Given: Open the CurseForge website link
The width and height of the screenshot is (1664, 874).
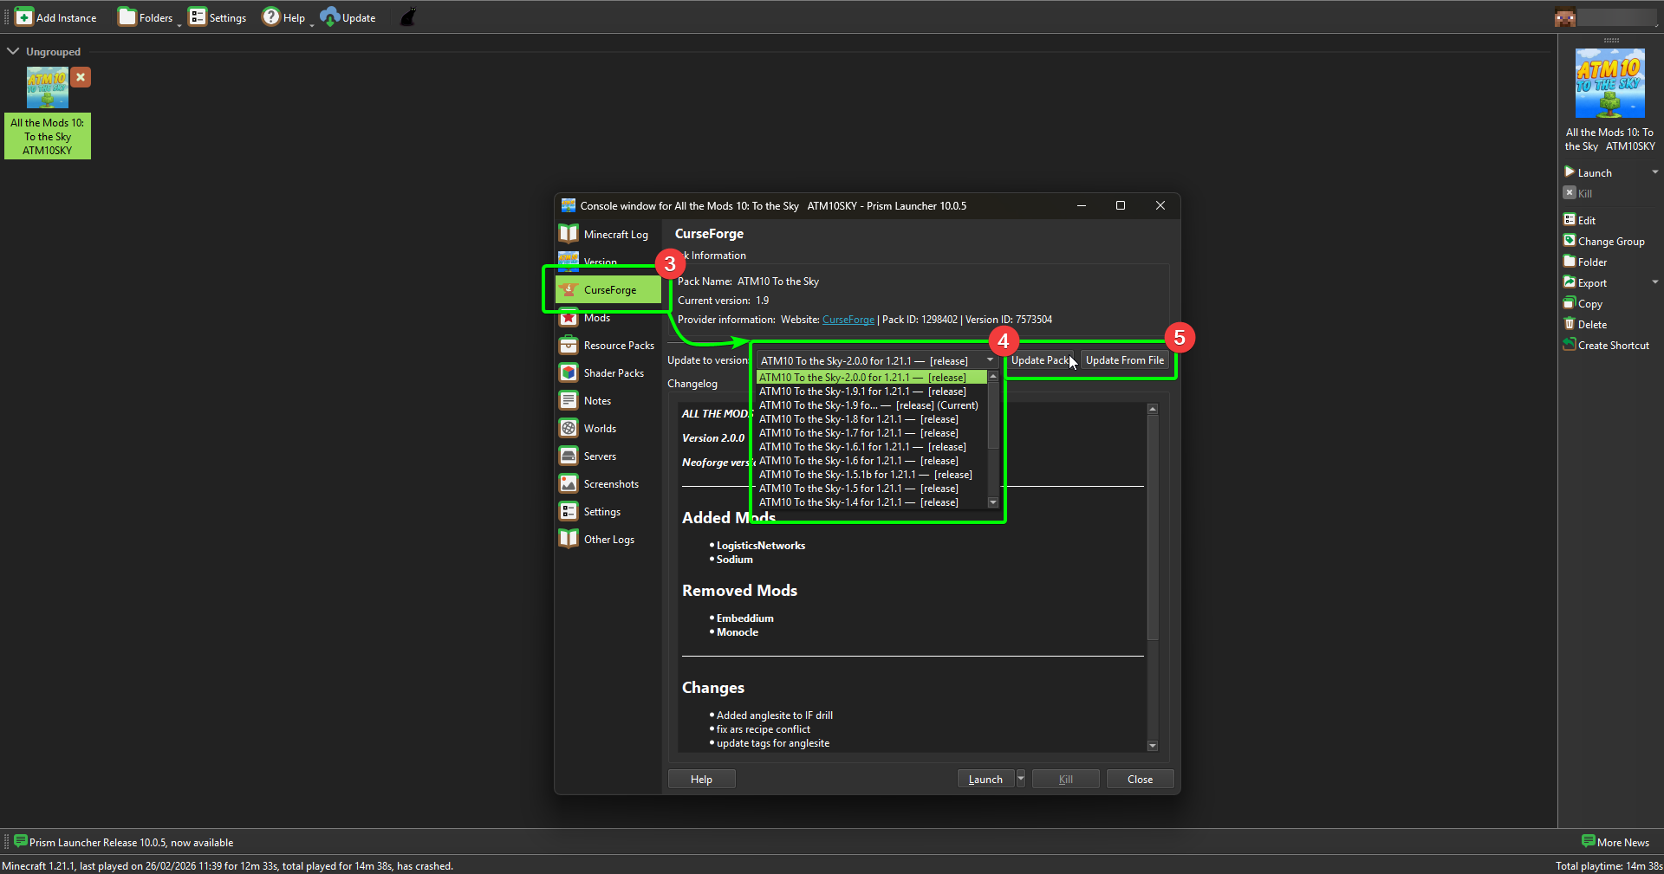Looking at the screenshot, I should (x=848, y=320).
